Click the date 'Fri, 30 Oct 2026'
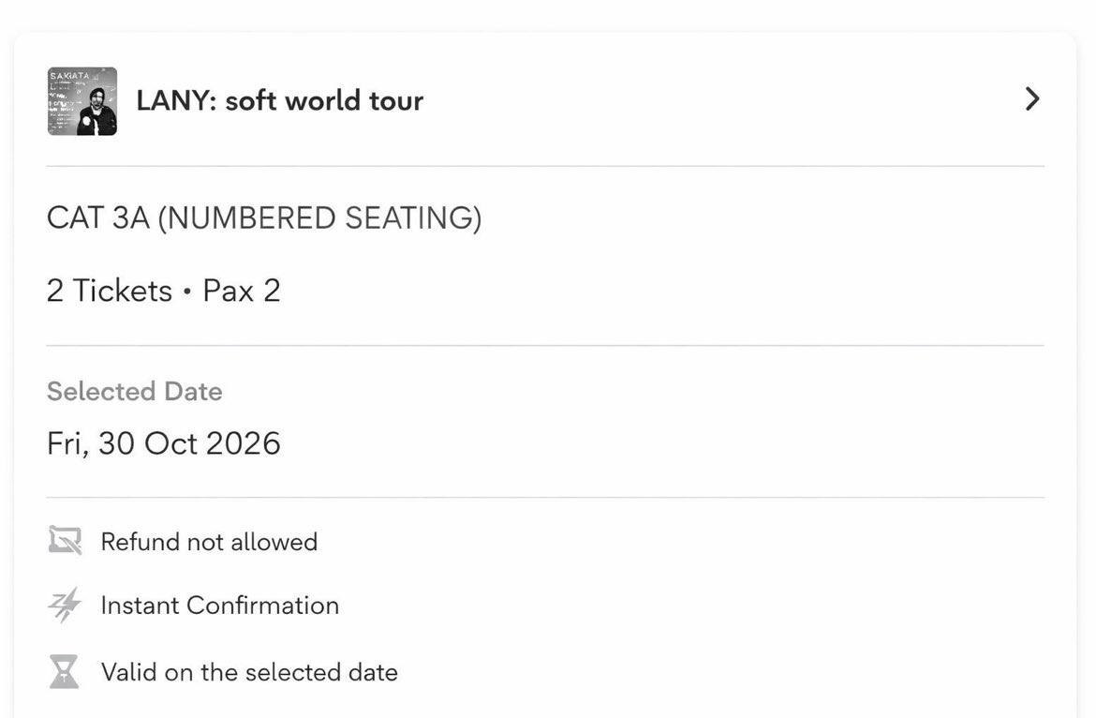This screenshot has height=718, width=1096. [x=164, y=443]
